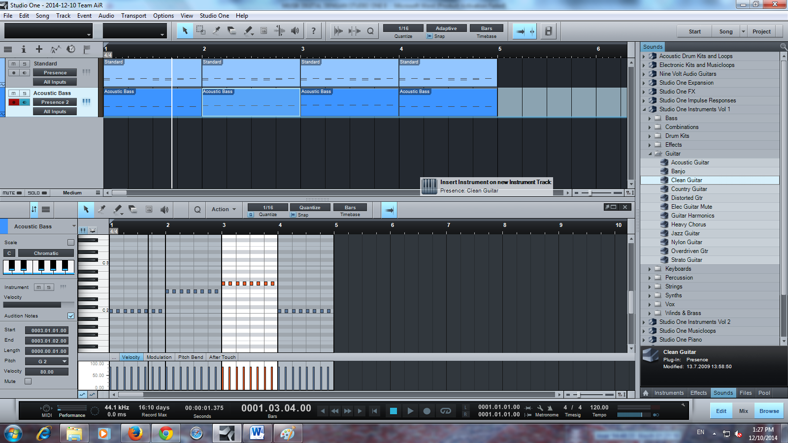
Task: Collapse the Guitar folder
Action: (x=650, y=154)
